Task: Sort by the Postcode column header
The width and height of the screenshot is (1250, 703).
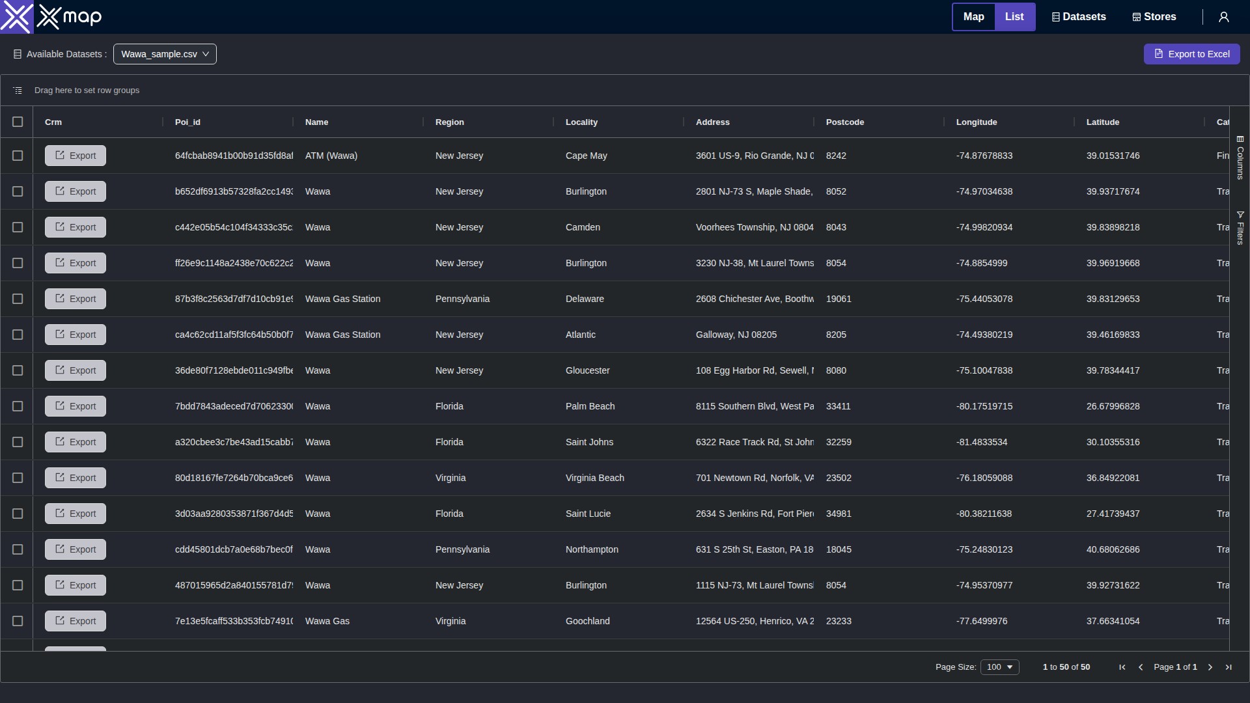Action: point(844,122)
